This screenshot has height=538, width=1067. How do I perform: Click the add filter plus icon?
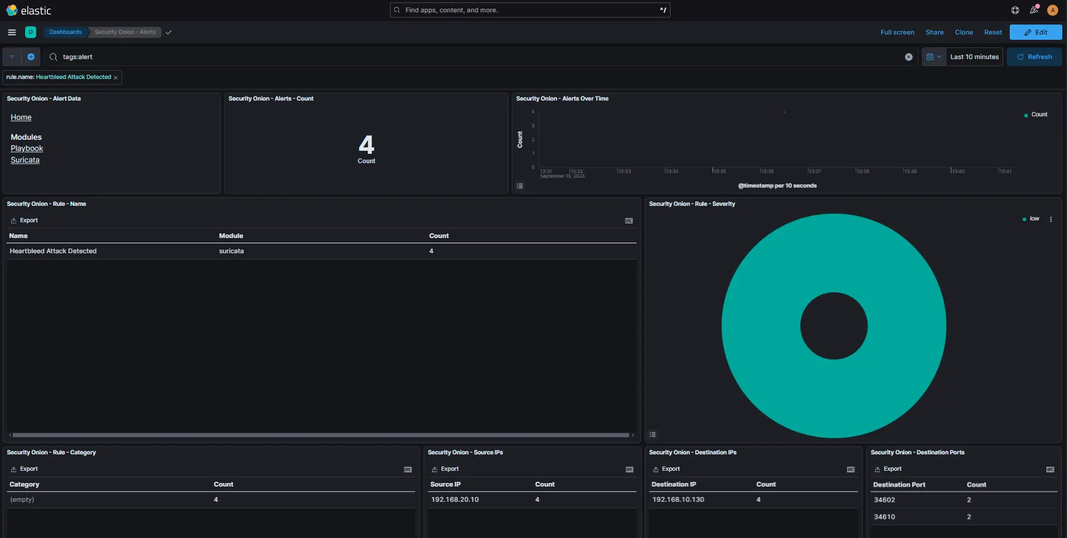(31, 57)
